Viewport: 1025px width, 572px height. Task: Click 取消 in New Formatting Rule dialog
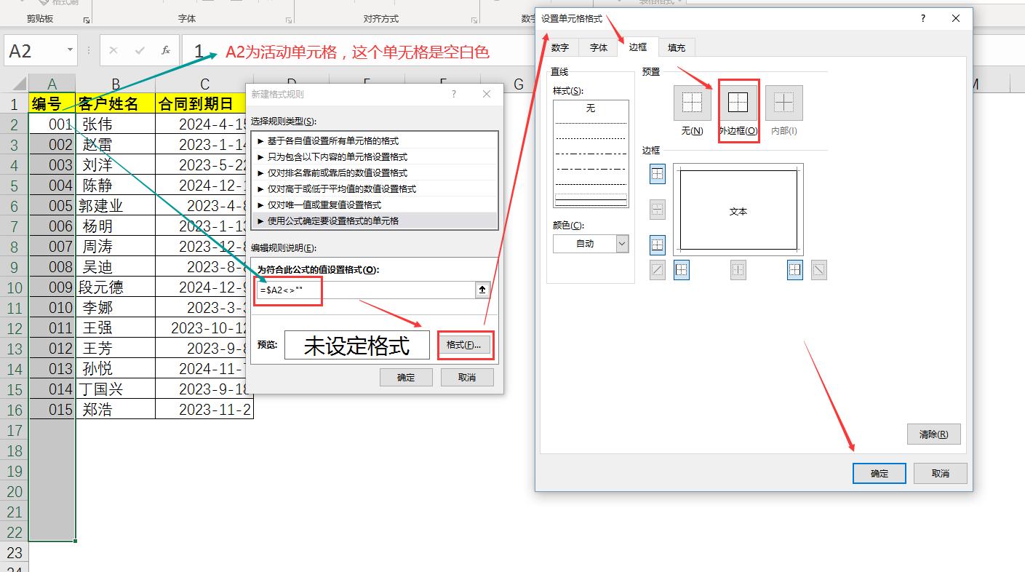point(467,377)
